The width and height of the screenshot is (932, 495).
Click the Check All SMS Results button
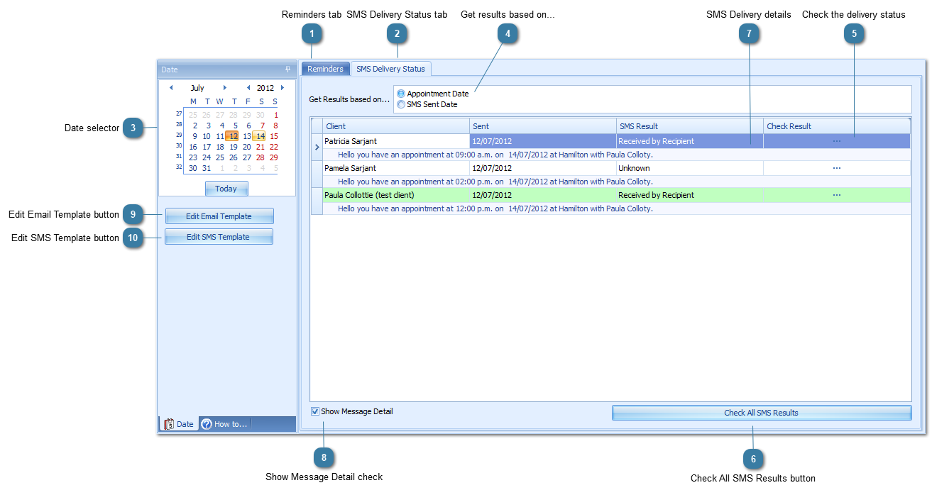762,413
